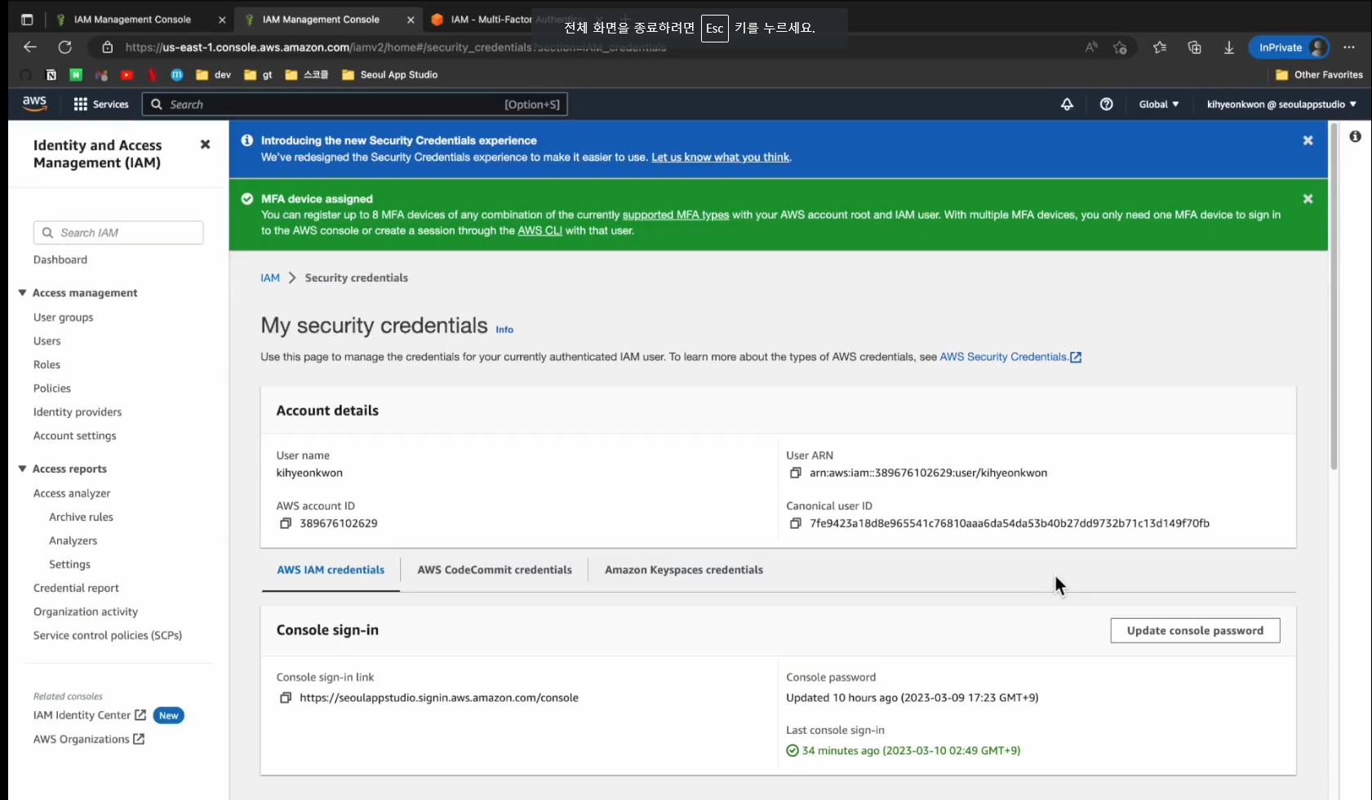The image size is (1372, 800).
Task: Focus the Search IAM field
Action: coord(118,233)
